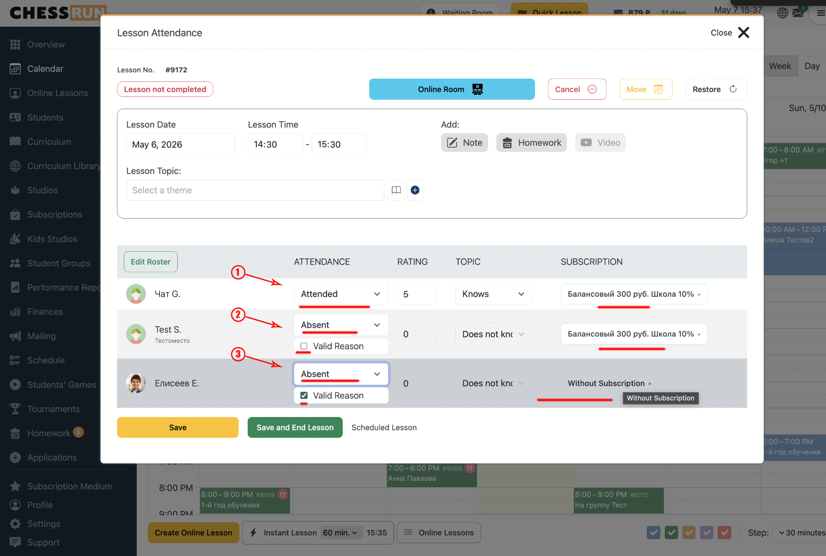Screen dimensions: 826x556
Task: Click the Student Groups icon
Action: (15, 263)
